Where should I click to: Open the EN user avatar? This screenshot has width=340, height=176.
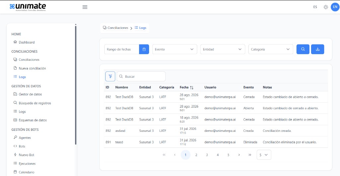tap(335, 7)
